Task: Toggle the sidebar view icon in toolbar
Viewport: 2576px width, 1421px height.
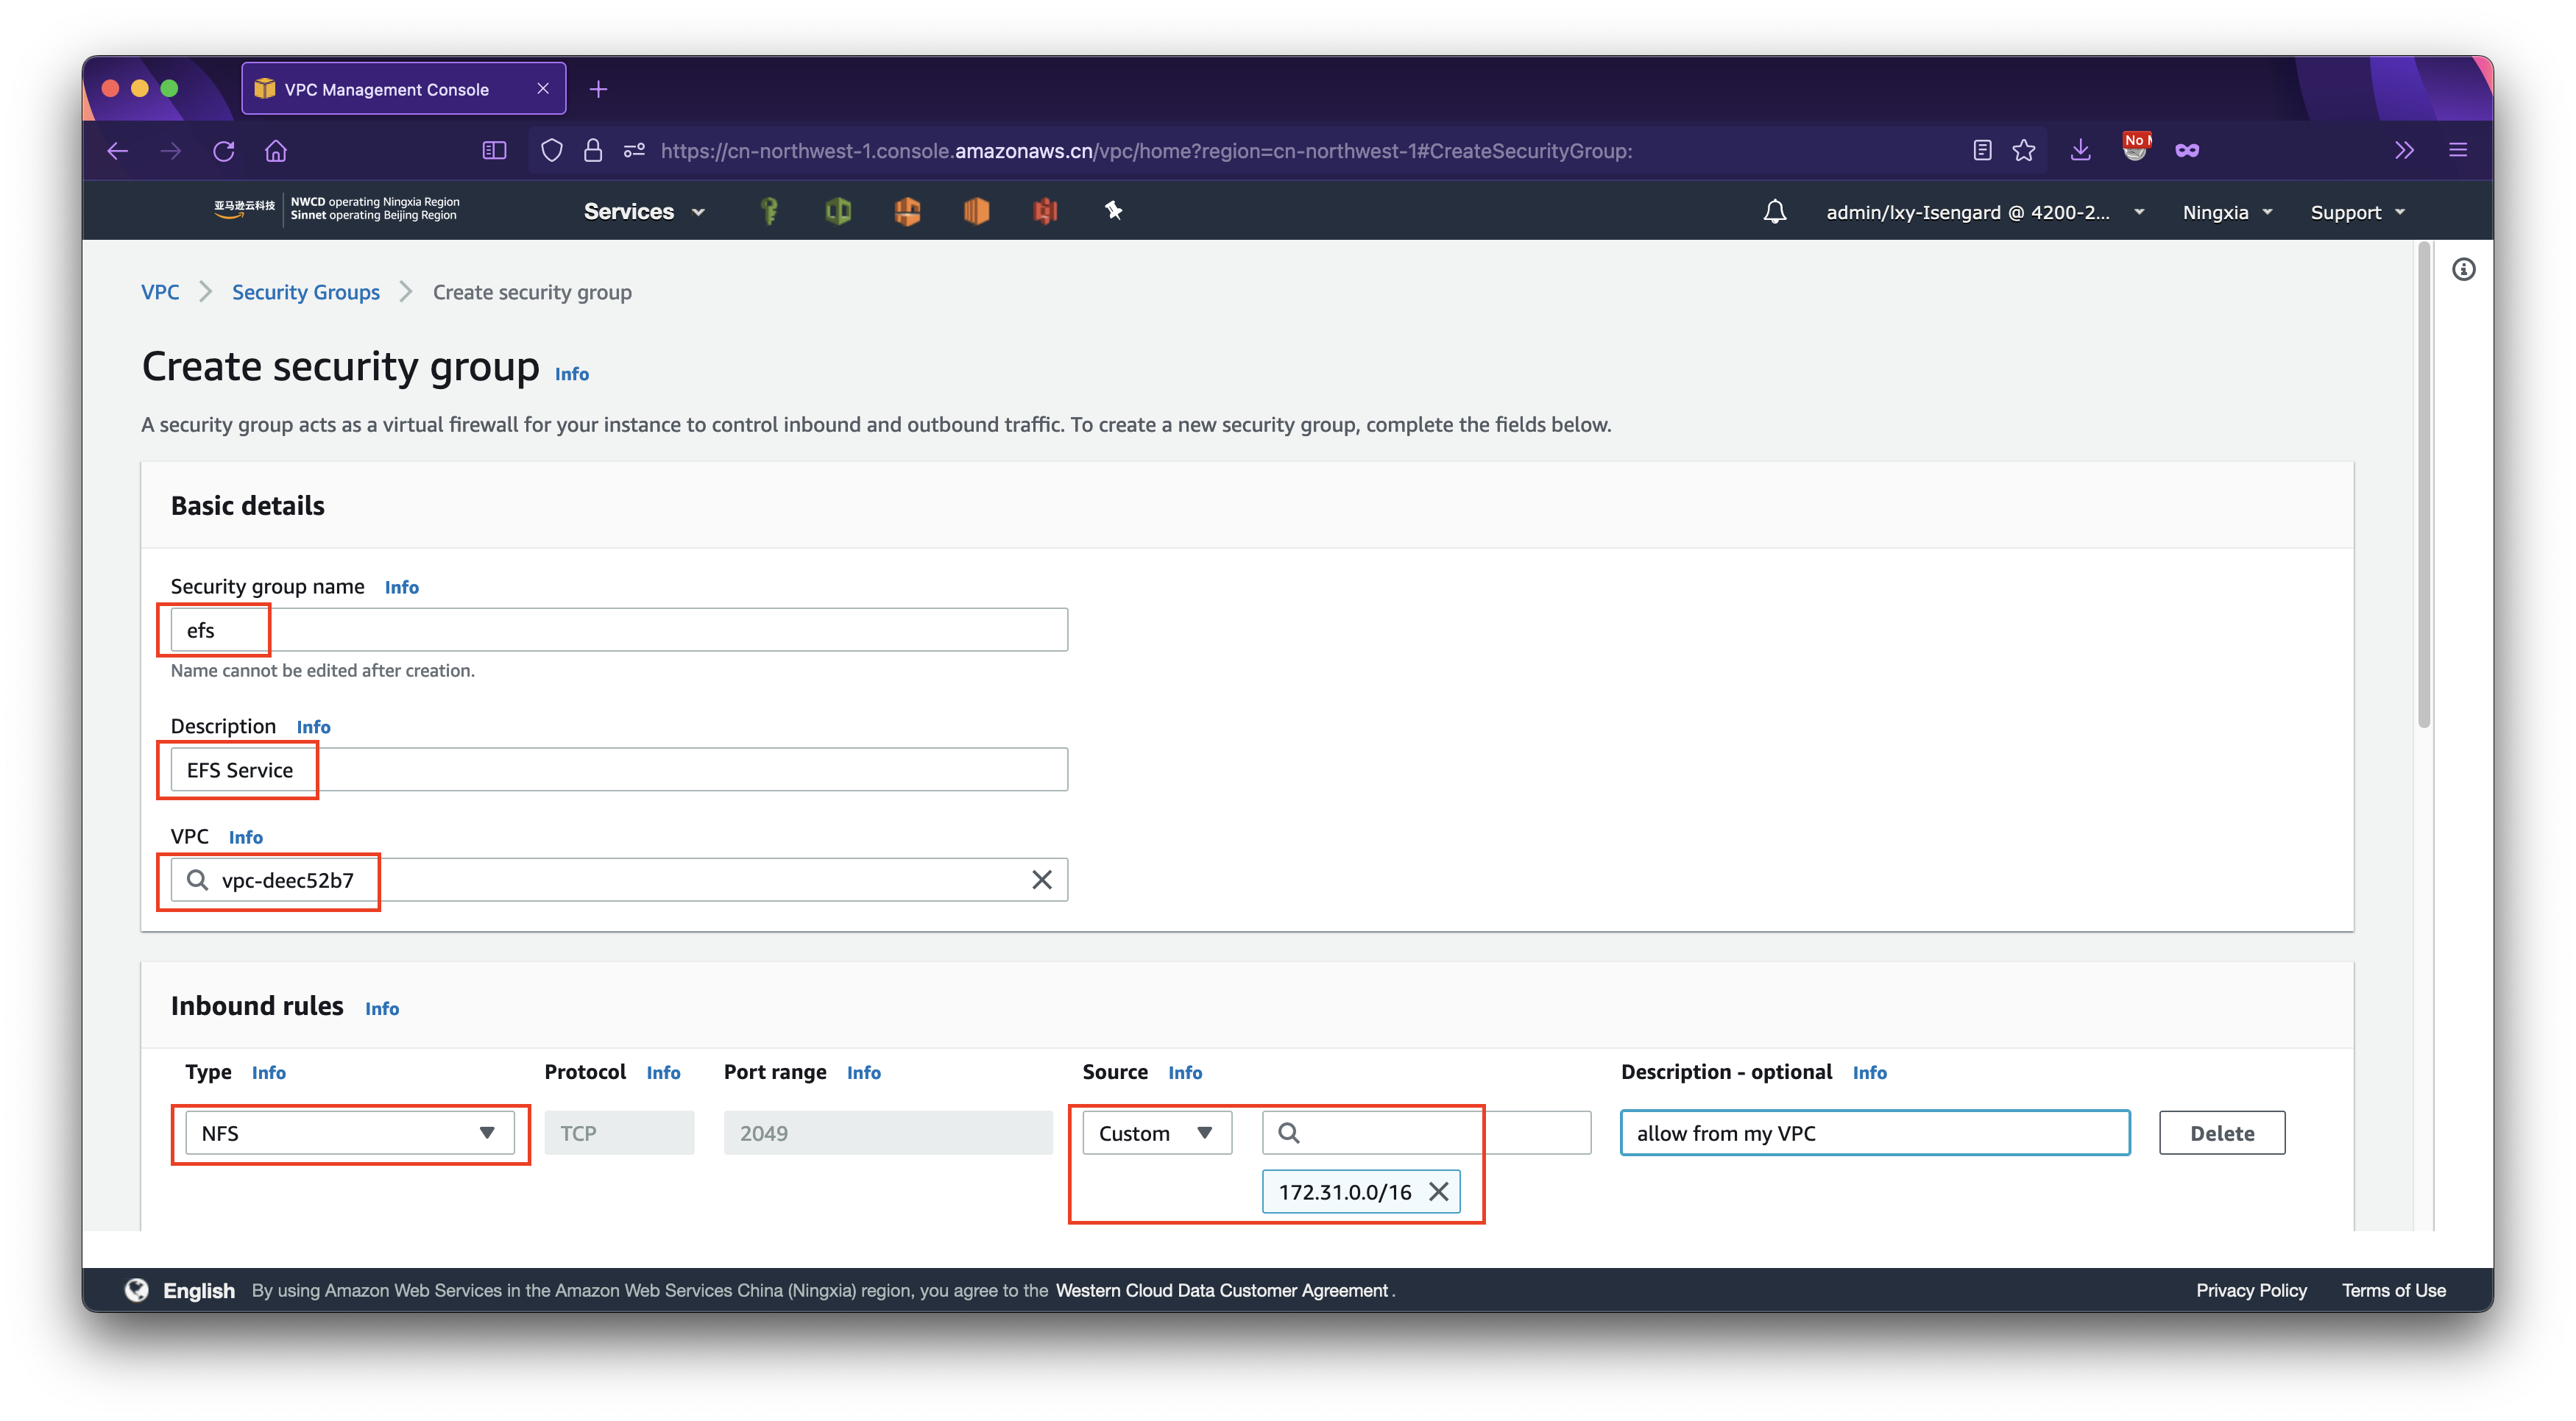Action: 494,151
